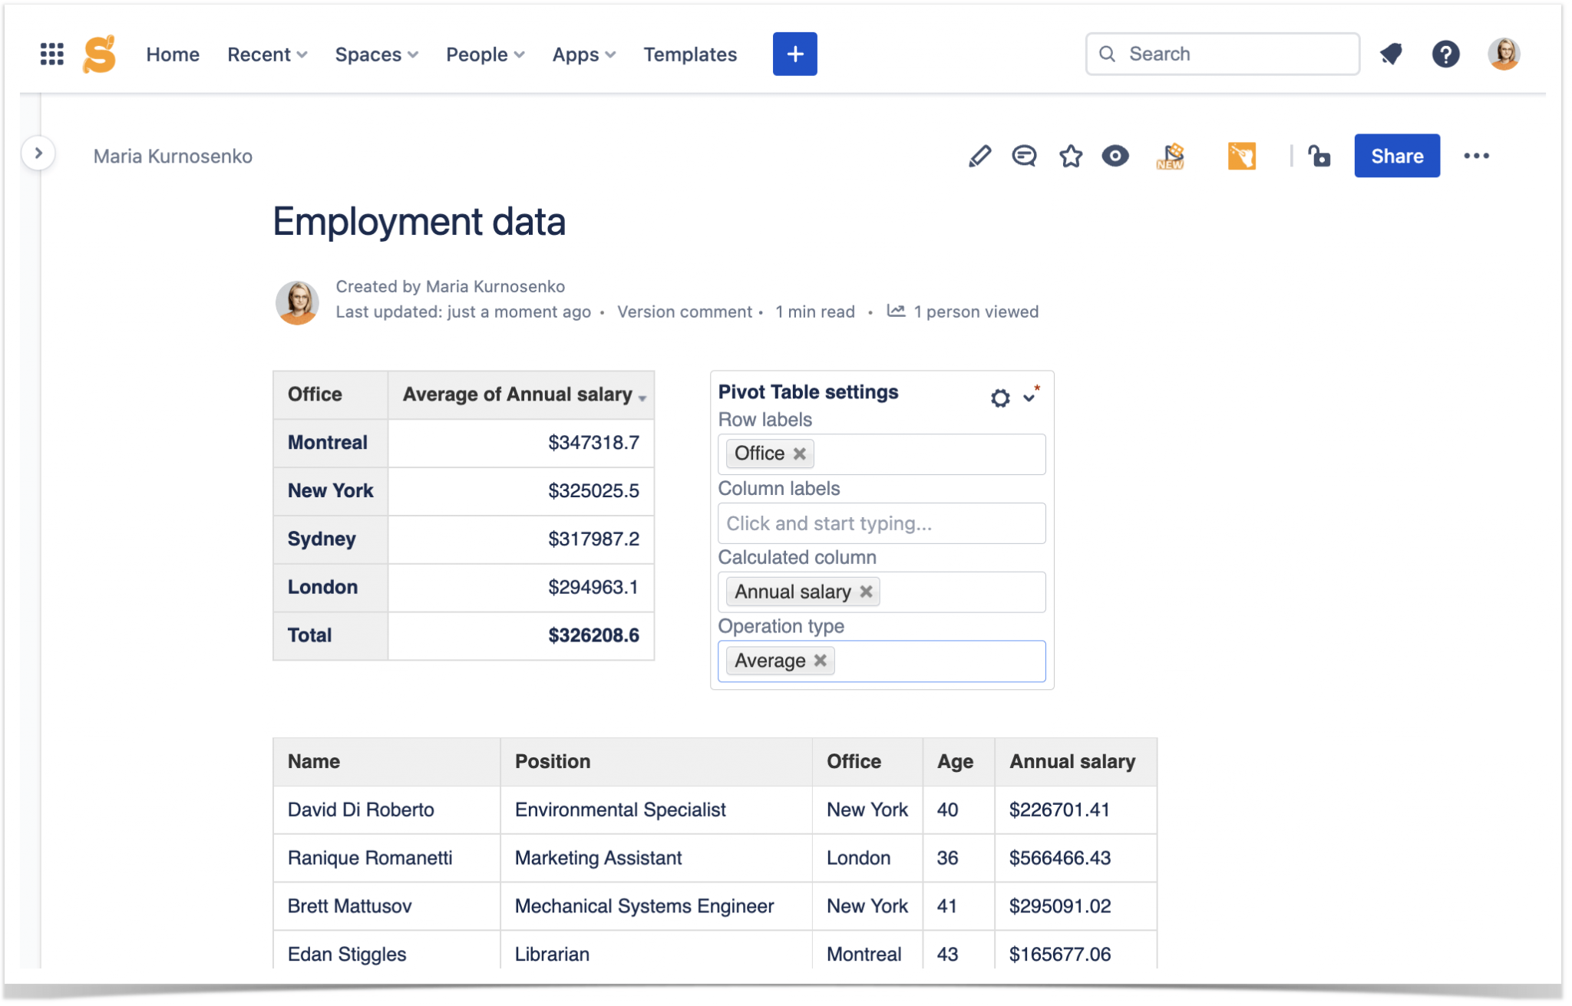Click the notification bell icon
This screenshot has width=1572, height=1006.
(1392, 54)
